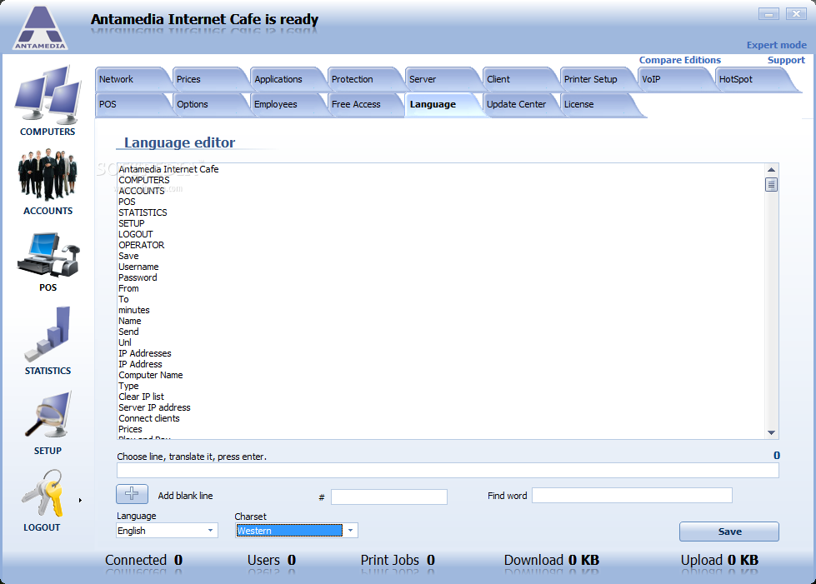Switch to the Server tab
The height and width of the screenshot is (584, 816).
(443, 80)
